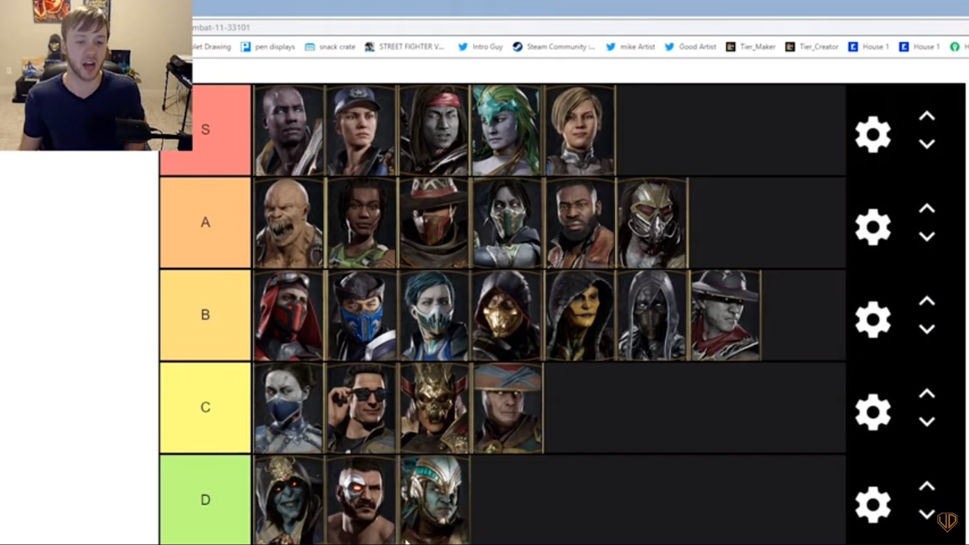Click the green D tier label
The width and height of the screenshot is (969, 545).
point(205,500)
